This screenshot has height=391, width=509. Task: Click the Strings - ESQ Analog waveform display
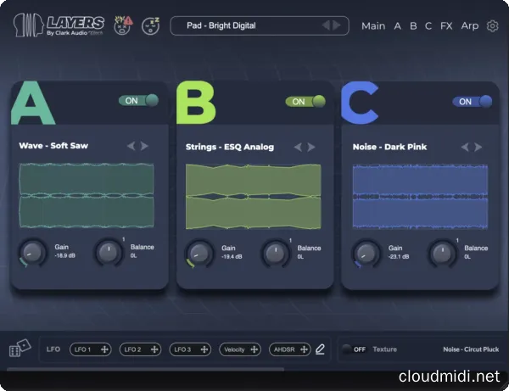pyautogui.click(x=253, y=196)
